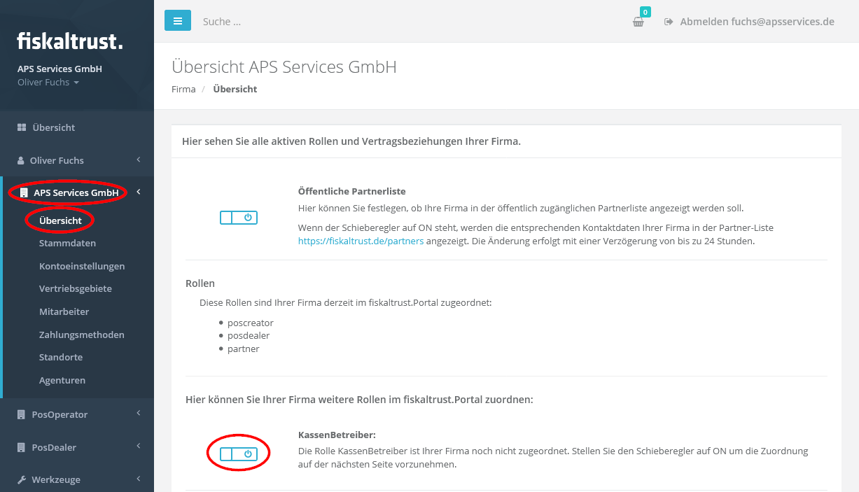Open Oliver Fuchs user dropdown under company name
This screenshot has width=859, height=492.
[x=48, y=83]
